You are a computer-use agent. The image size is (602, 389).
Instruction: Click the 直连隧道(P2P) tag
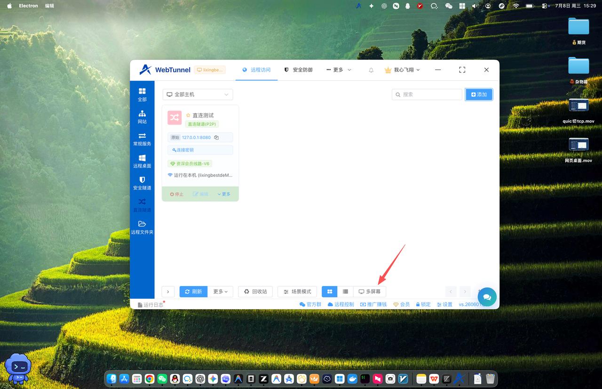pos(202,124)
